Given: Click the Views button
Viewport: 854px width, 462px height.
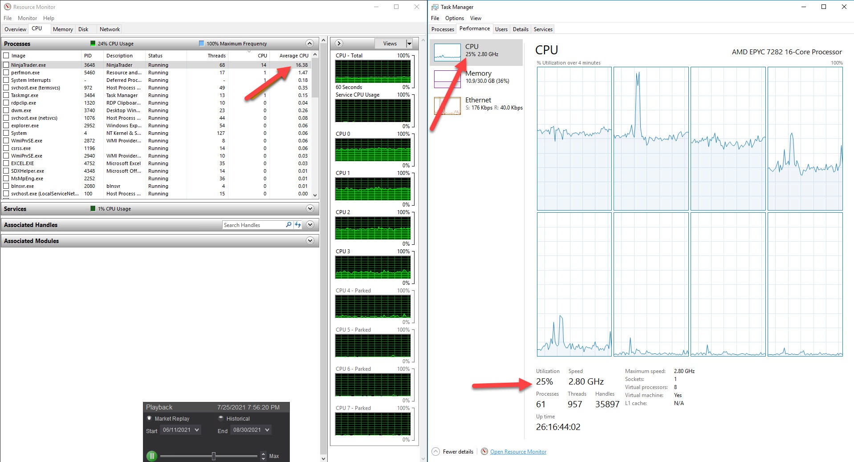Looking at the screenshot, I should pos(390,43).
